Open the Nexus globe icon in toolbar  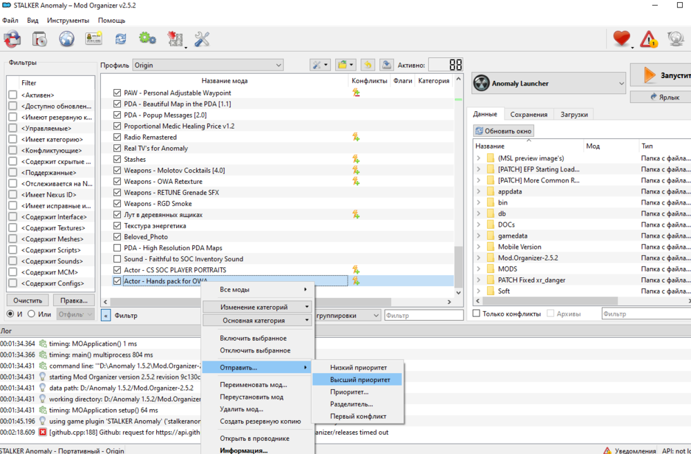click(x=66, y=39)
